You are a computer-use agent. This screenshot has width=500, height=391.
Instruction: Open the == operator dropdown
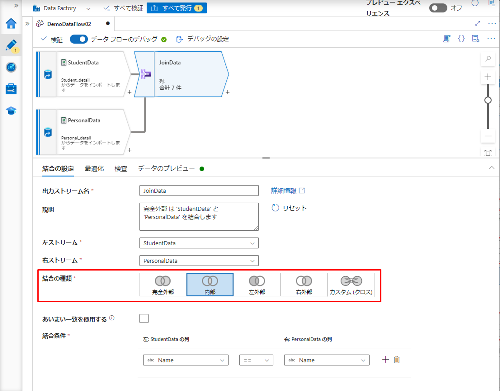click(256, 360)
